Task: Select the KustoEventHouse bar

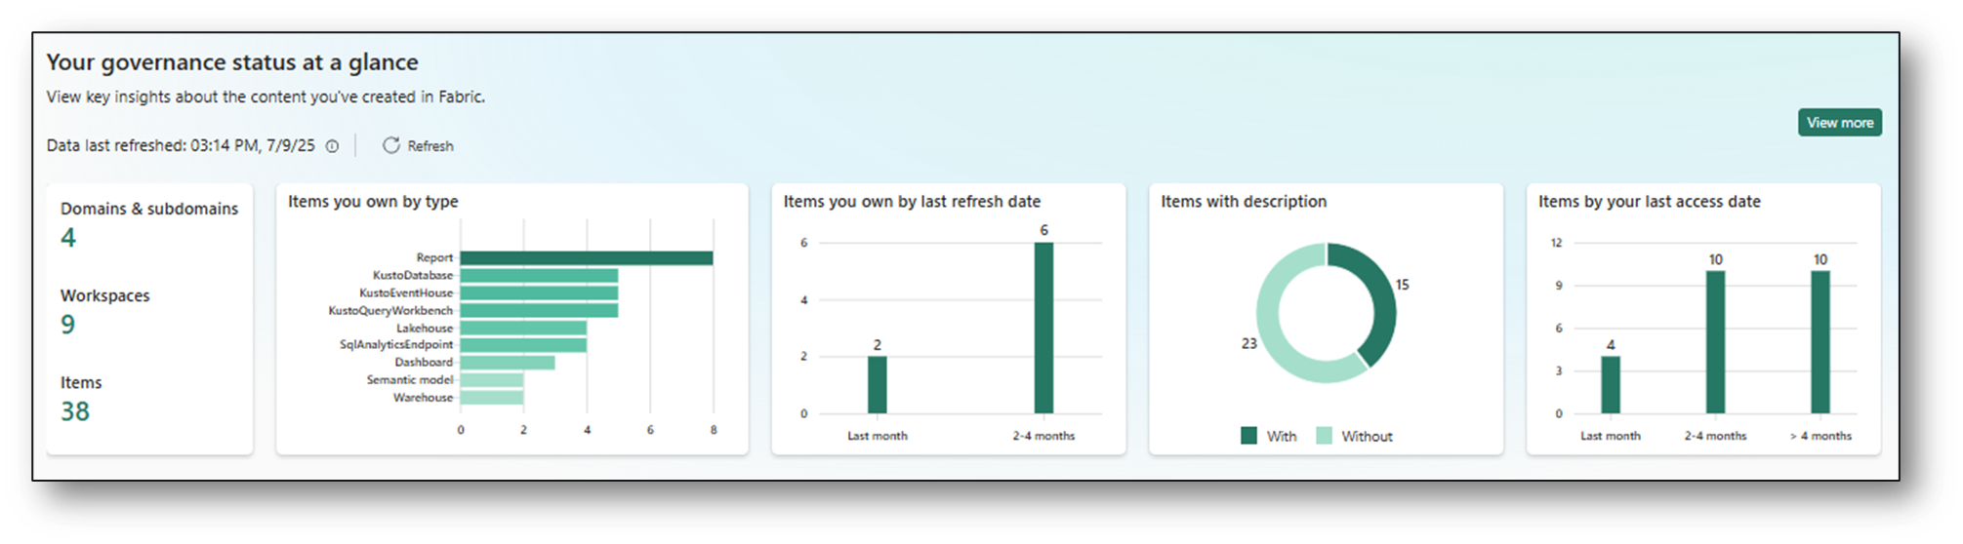Action: pyautogui.click(x=539, y=292)
